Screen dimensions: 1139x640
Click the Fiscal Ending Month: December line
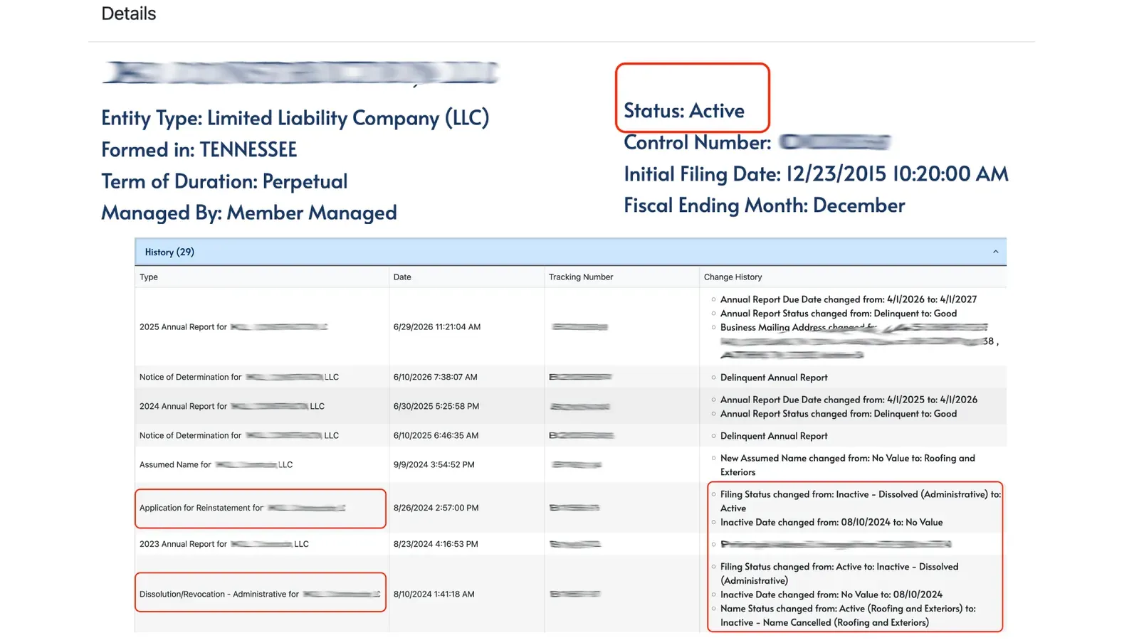pos(765,206)
